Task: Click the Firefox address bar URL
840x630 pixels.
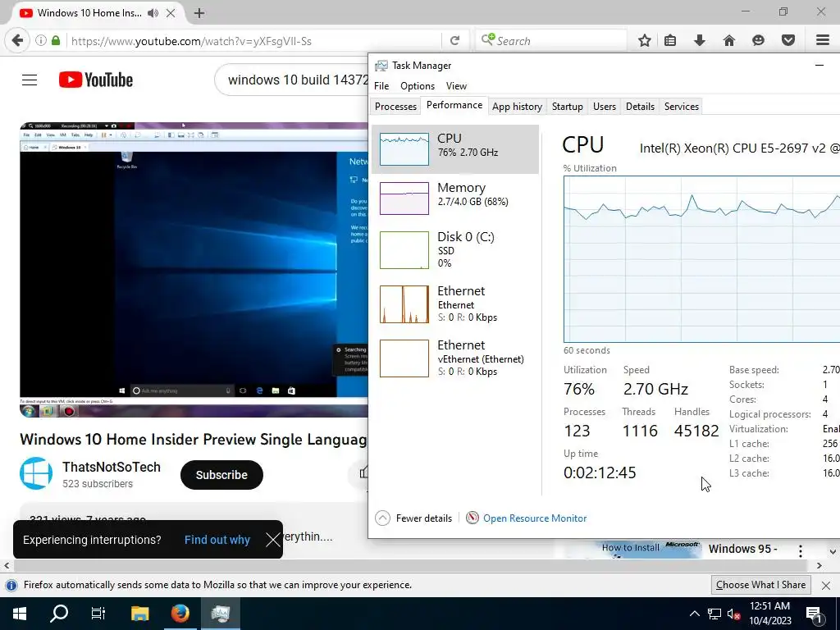Action: (x=191, y=41)
